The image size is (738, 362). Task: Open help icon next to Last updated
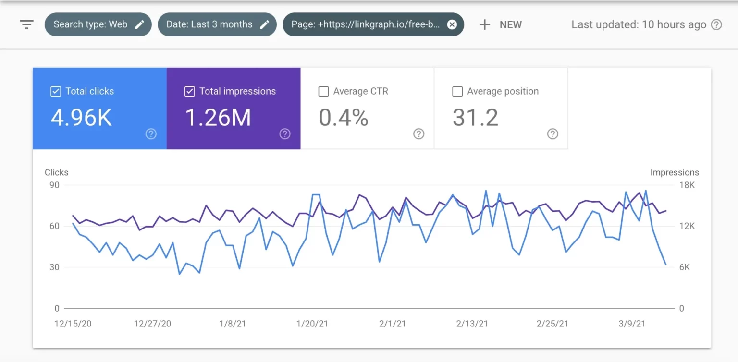716,24
